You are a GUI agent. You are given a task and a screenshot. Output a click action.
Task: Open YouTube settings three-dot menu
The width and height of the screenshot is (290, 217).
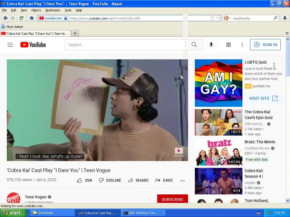242,45
